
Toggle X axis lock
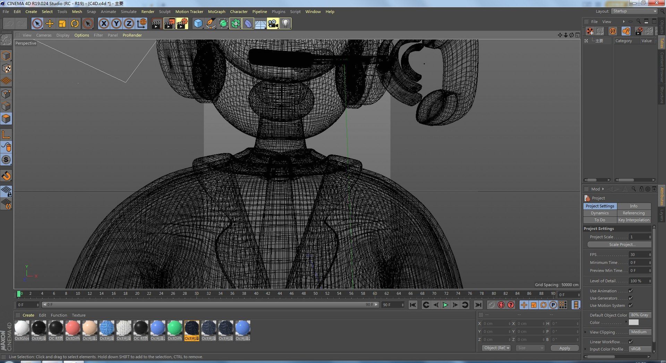coord(104,24)
